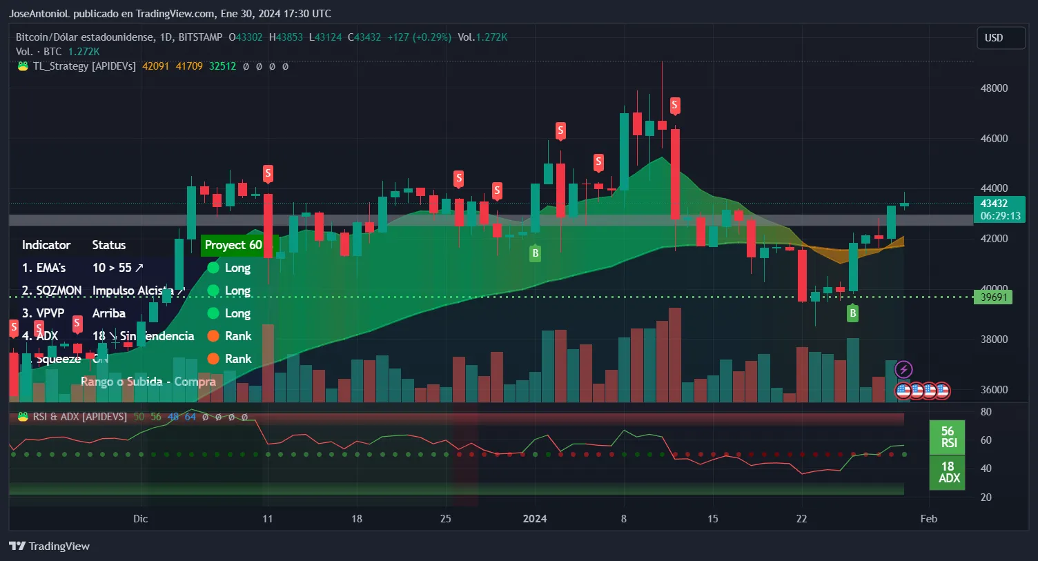Click the BITSTAMP exchange text
This screenshot has width=1038, height=561.
click(200, 37)
